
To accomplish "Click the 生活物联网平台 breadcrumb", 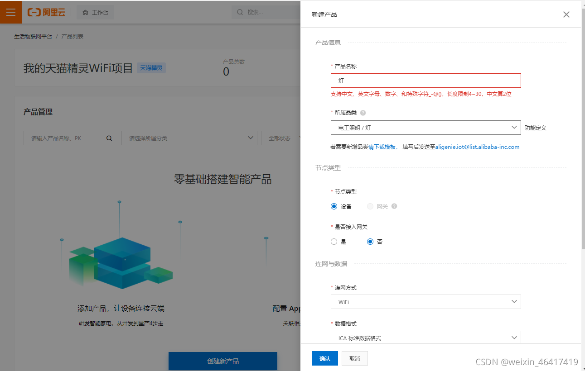I will click(33, 36).
